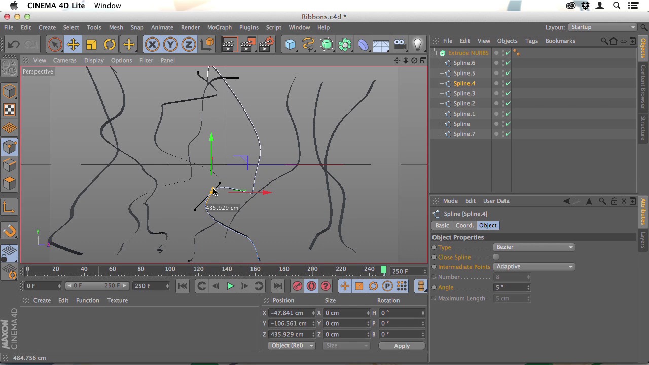Open the viewport Cameras menu

pyautogui.click(x=64, y=60)
